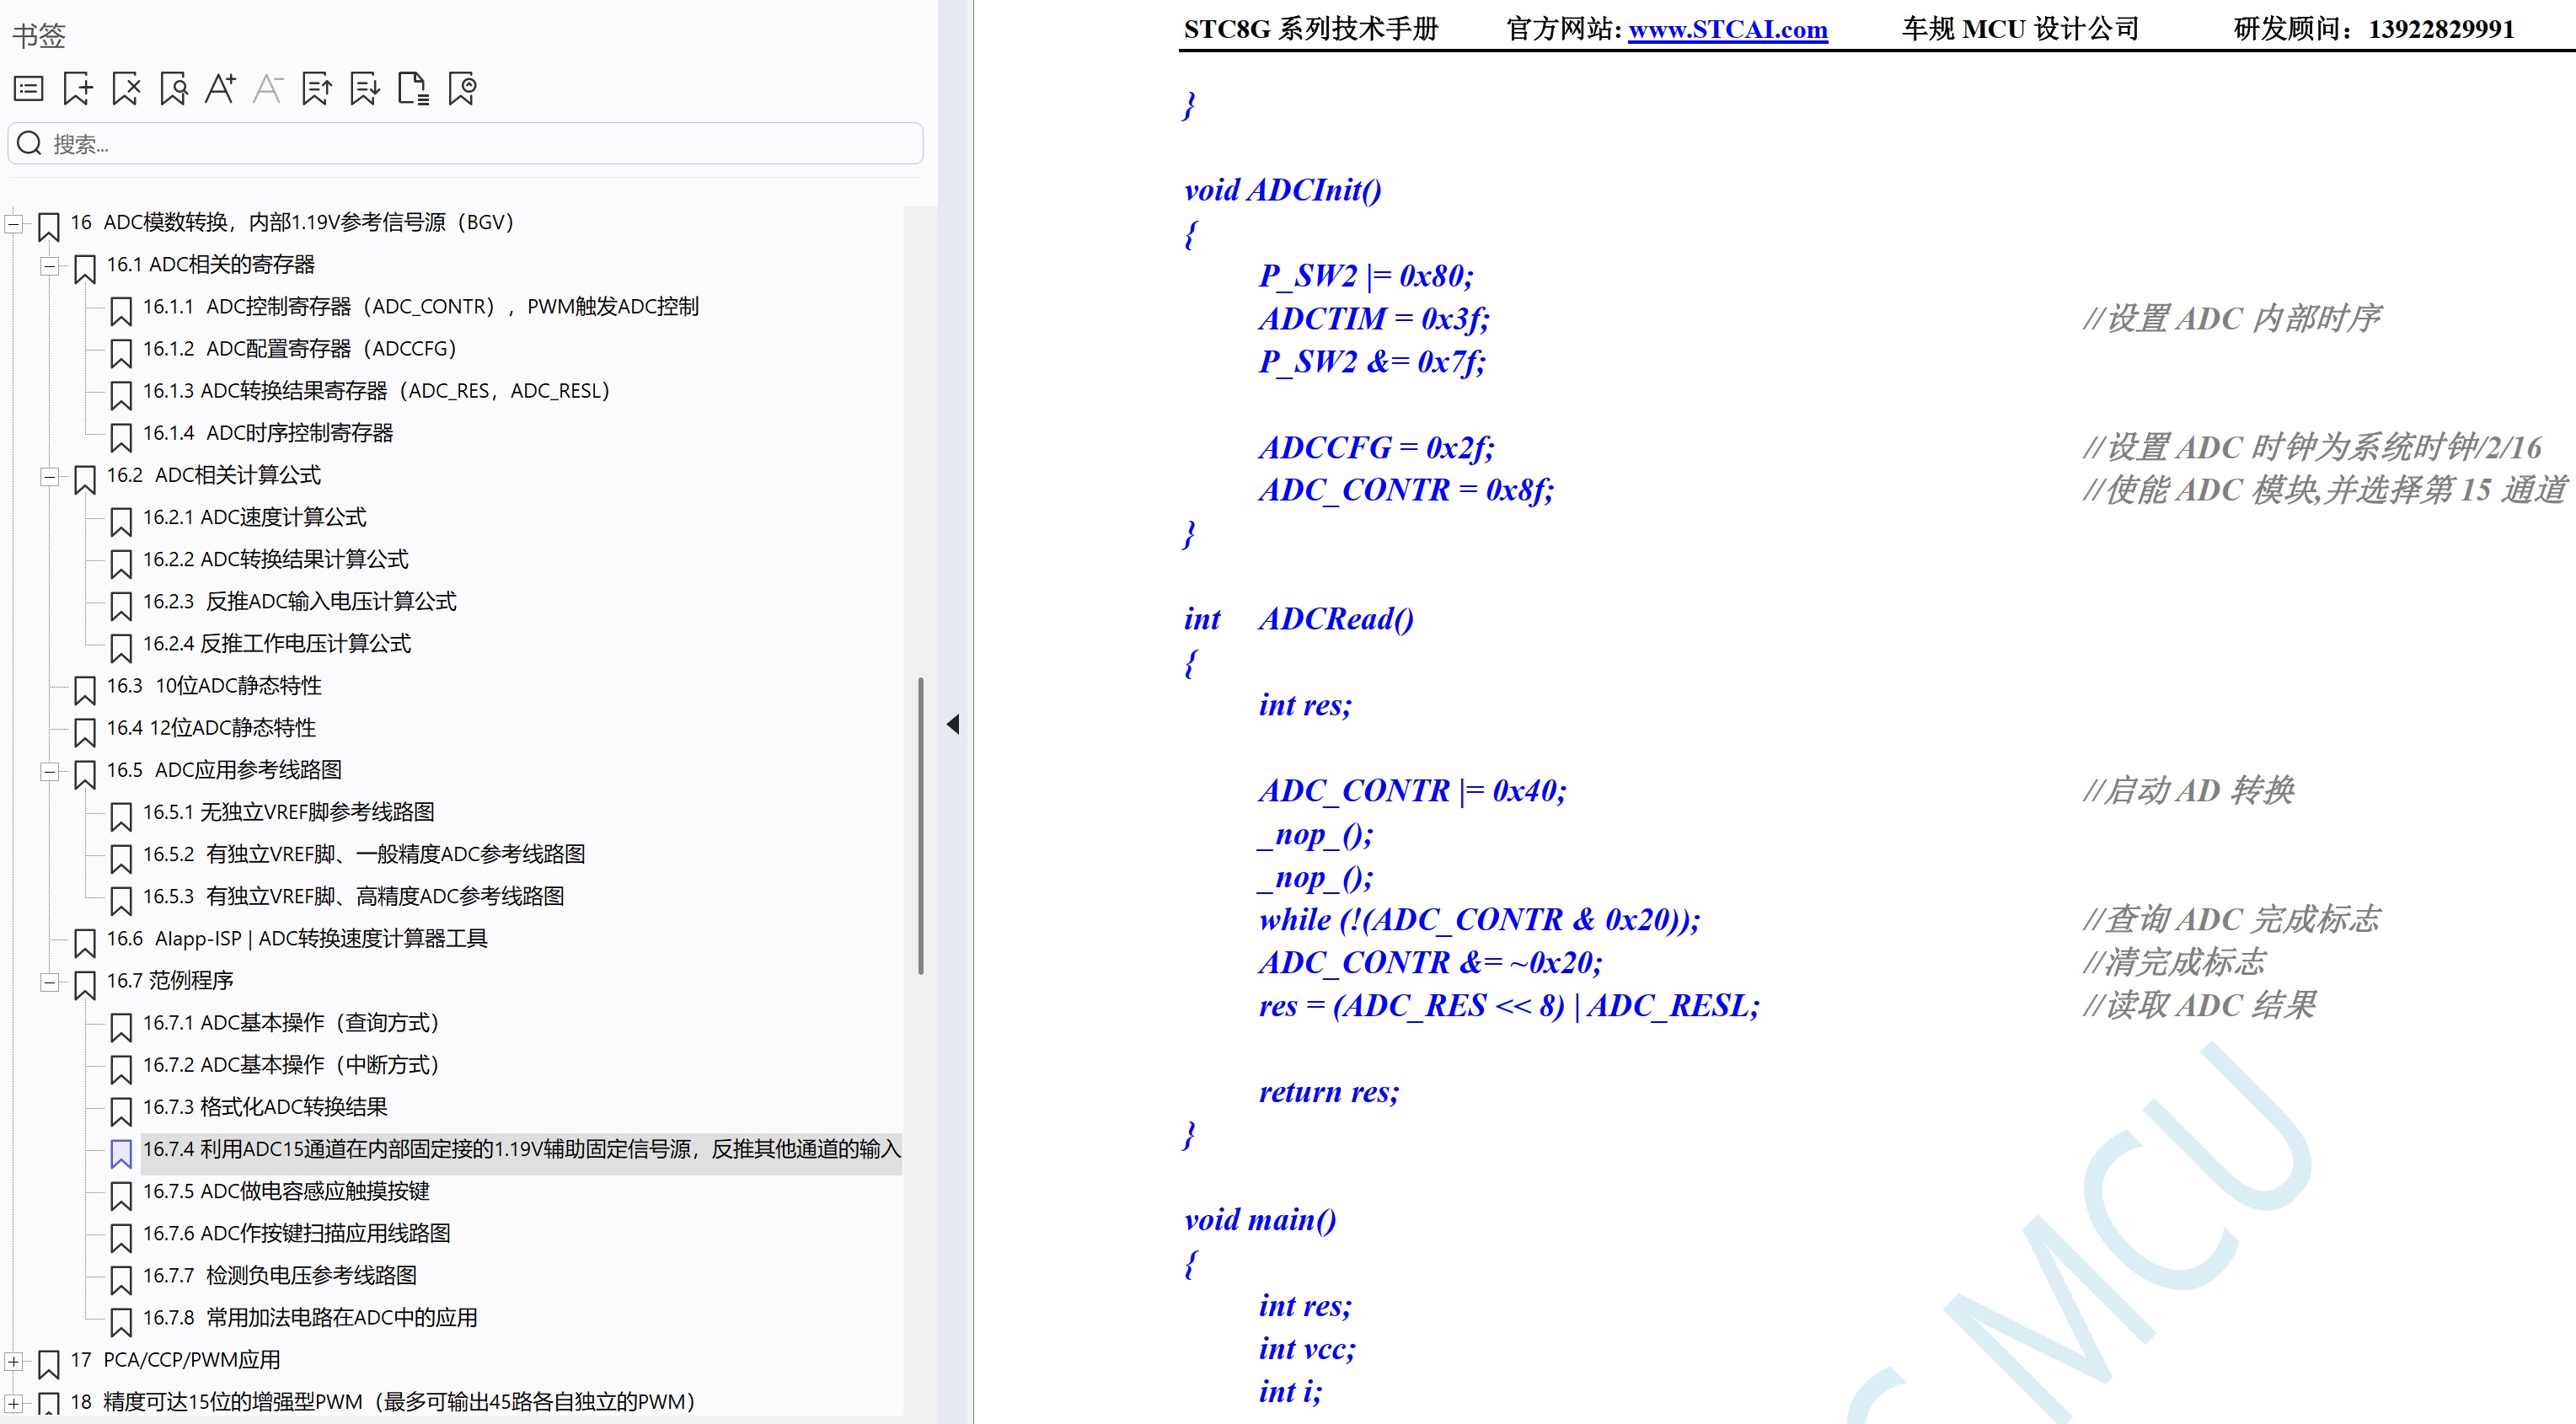Collapse 16.2 ADC相关计算公式 node
Screen dimensions: 2576x1424
pyautogui.click(x=49, y=476)
